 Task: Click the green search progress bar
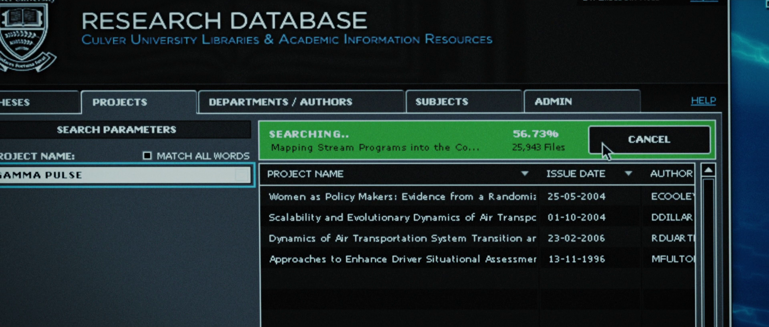tap(421, 140)
